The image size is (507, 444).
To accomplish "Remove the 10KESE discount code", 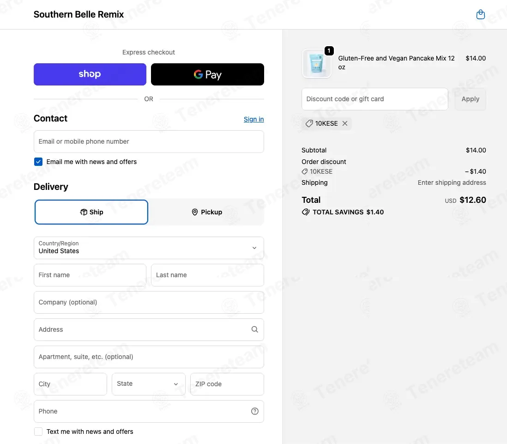I will [344, 123].
